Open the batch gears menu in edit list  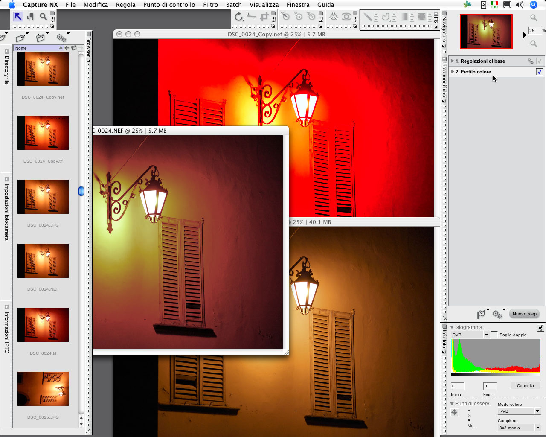[x=498, y=314]
